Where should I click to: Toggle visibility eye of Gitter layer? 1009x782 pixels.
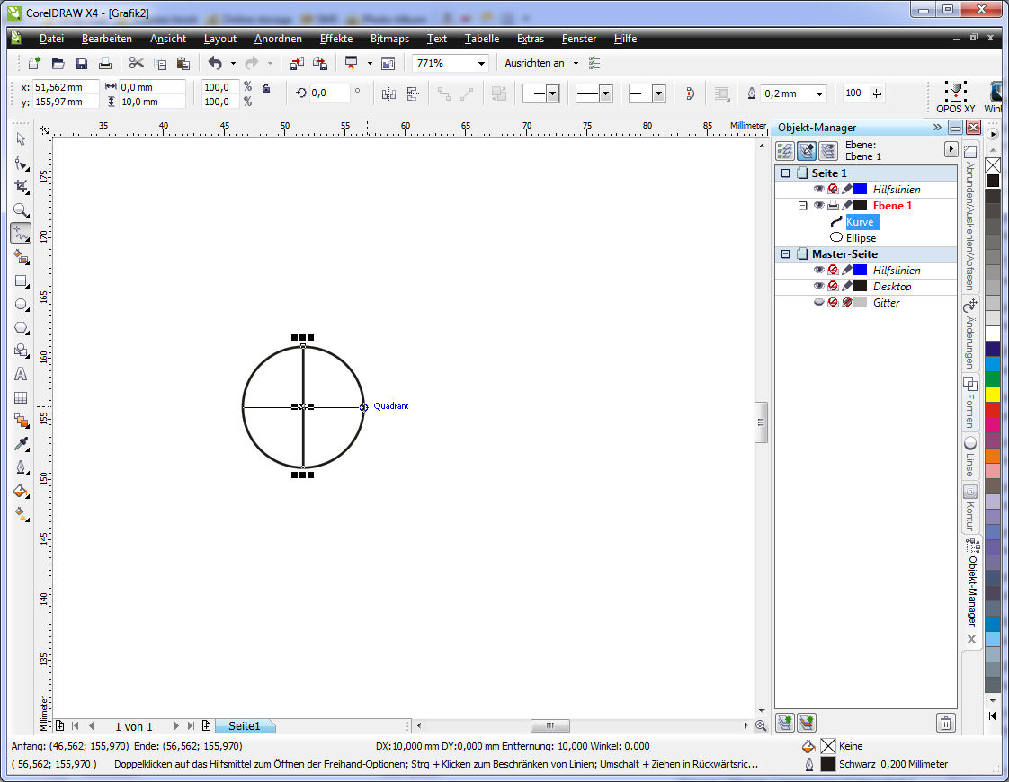point(818,303)
